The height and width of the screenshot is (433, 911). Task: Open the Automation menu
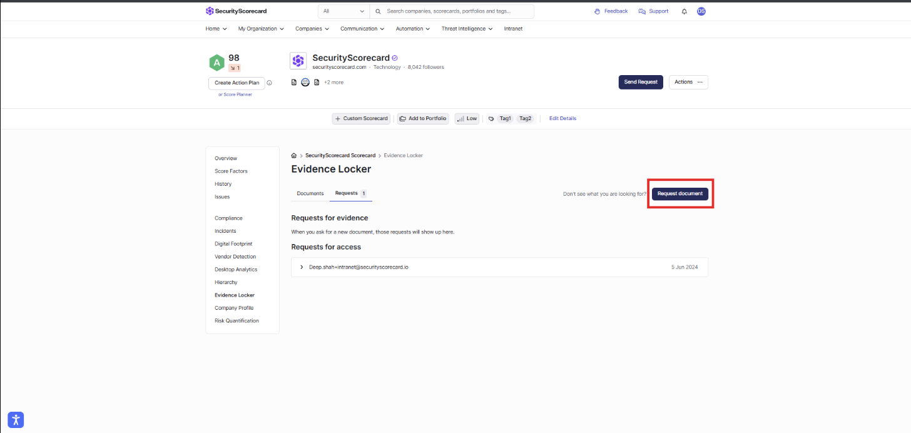(x=413, y=29)
